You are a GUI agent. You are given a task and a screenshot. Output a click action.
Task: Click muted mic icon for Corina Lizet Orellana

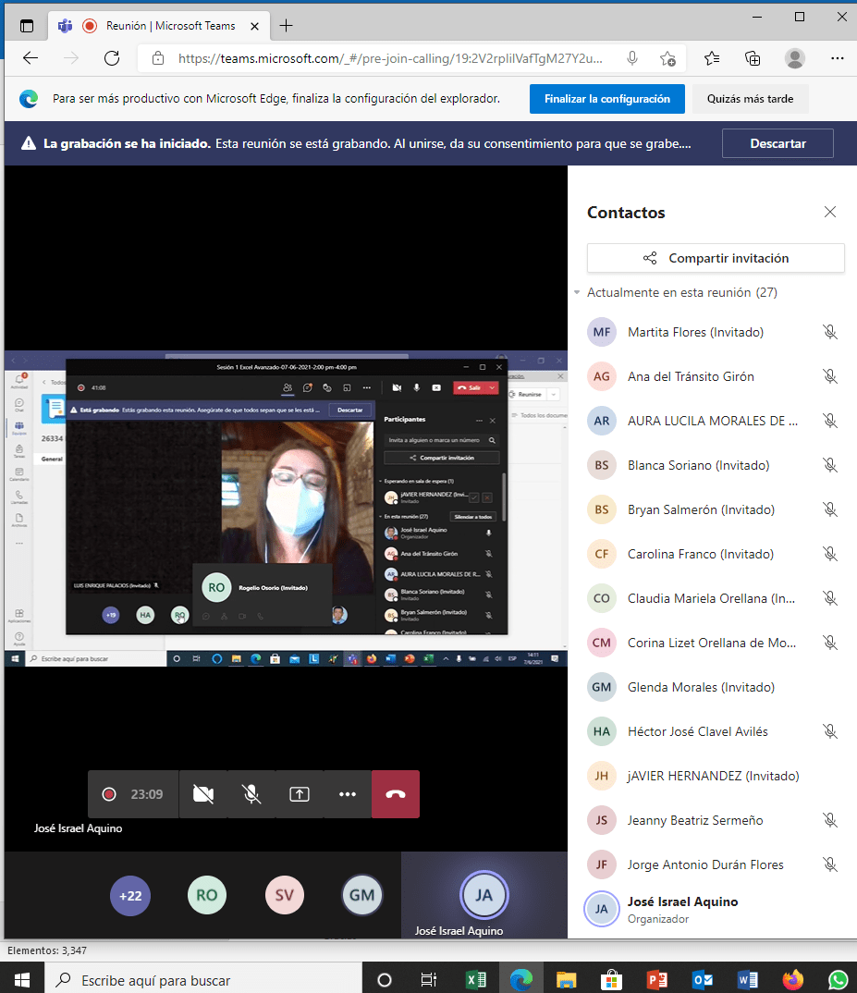click(x=830, y=643)
